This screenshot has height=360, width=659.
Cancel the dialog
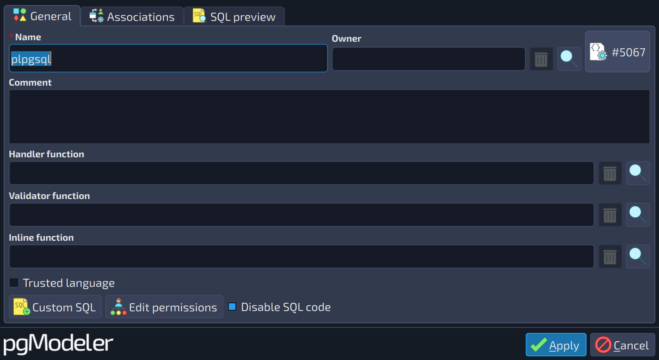pyautogui.click(x=622, y=345)
